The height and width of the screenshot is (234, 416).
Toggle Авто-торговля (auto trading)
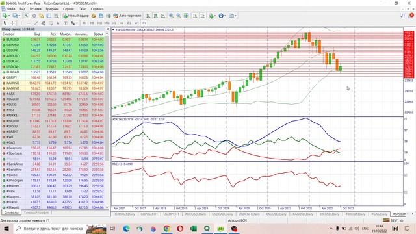[x=128, y=16]
